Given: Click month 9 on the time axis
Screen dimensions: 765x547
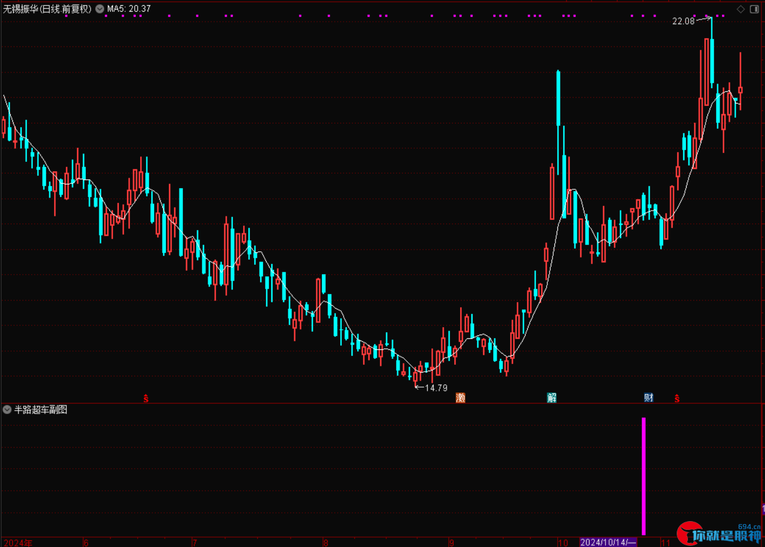Looking at the screenshot, I should point(451,542).
